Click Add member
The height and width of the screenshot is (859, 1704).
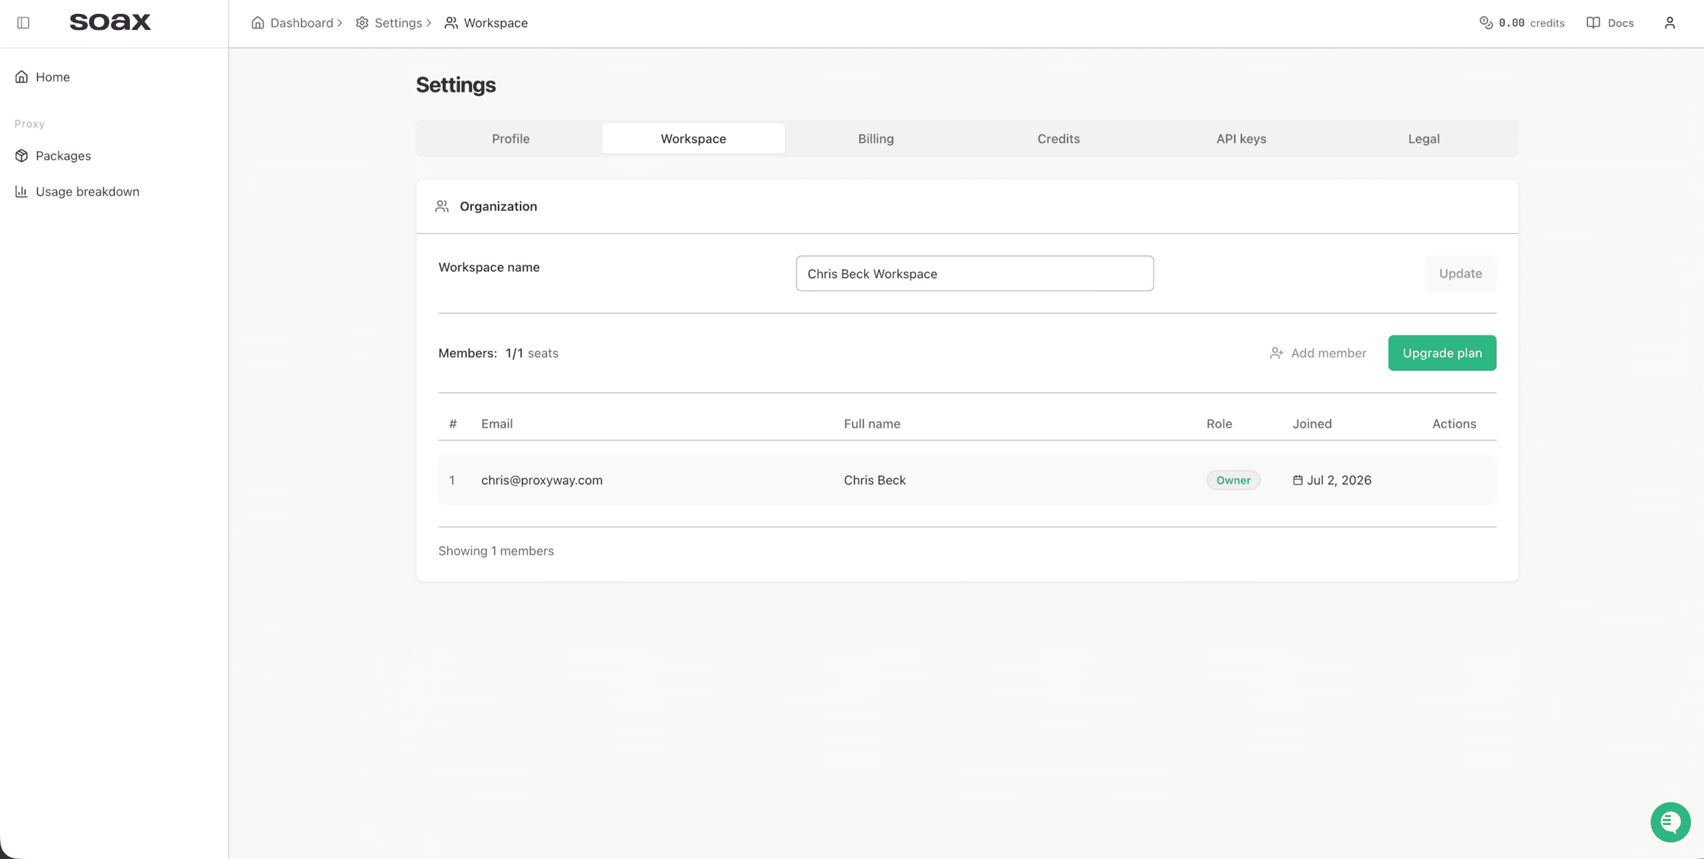click(x=1317, y=353)
